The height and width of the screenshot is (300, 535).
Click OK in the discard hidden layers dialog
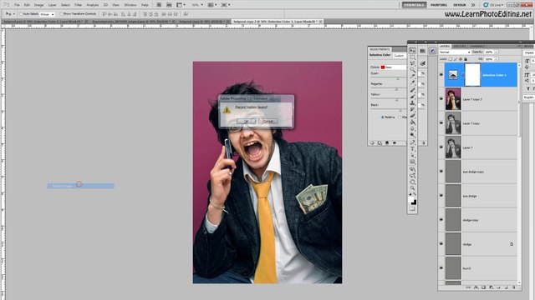click(246, 121)
